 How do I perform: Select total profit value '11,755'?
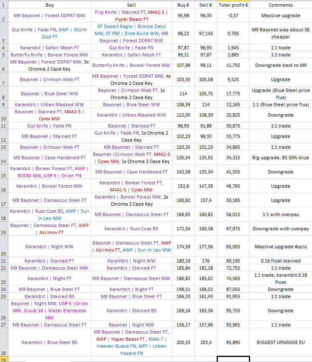[x=233, y=65]
